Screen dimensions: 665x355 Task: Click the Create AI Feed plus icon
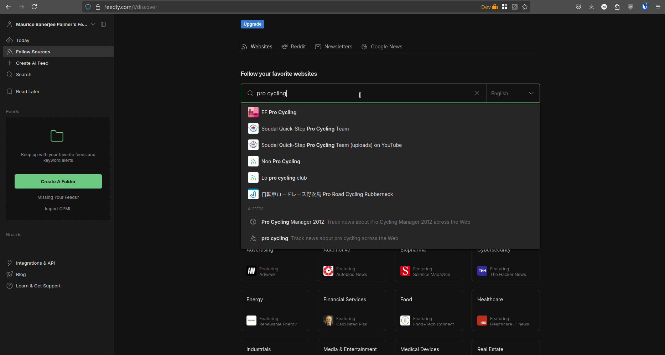pyautogui.click(x=10, y=63)
